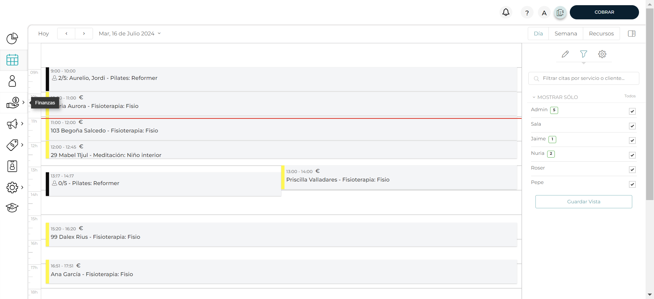Open the cash register receipts icon
This screenshot has height=299, width=654.
point(560,13)
